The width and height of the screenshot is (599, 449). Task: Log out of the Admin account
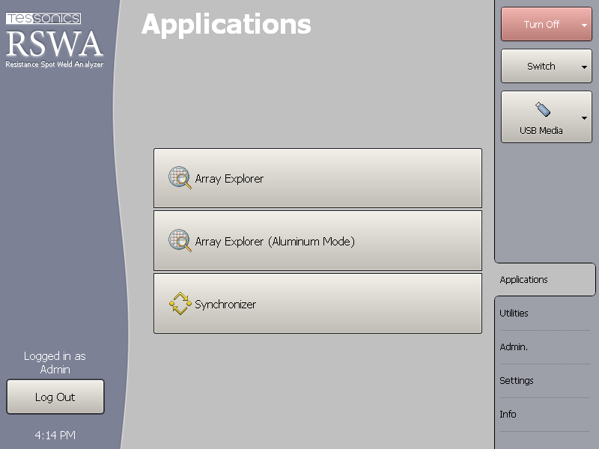pos(55,397)
